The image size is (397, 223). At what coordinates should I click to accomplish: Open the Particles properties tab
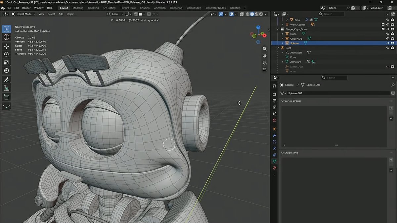274,142
